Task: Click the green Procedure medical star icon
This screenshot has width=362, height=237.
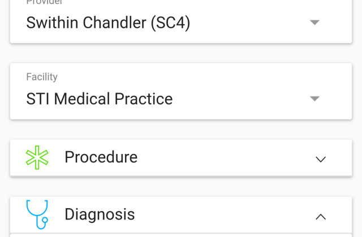Action: (x=37, y=157)
